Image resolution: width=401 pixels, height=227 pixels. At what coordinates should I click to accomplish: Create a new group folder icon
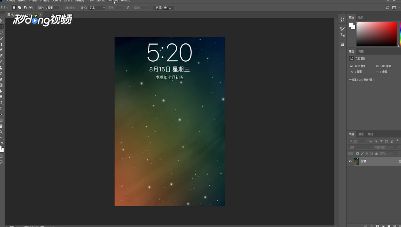coord(389,226)
